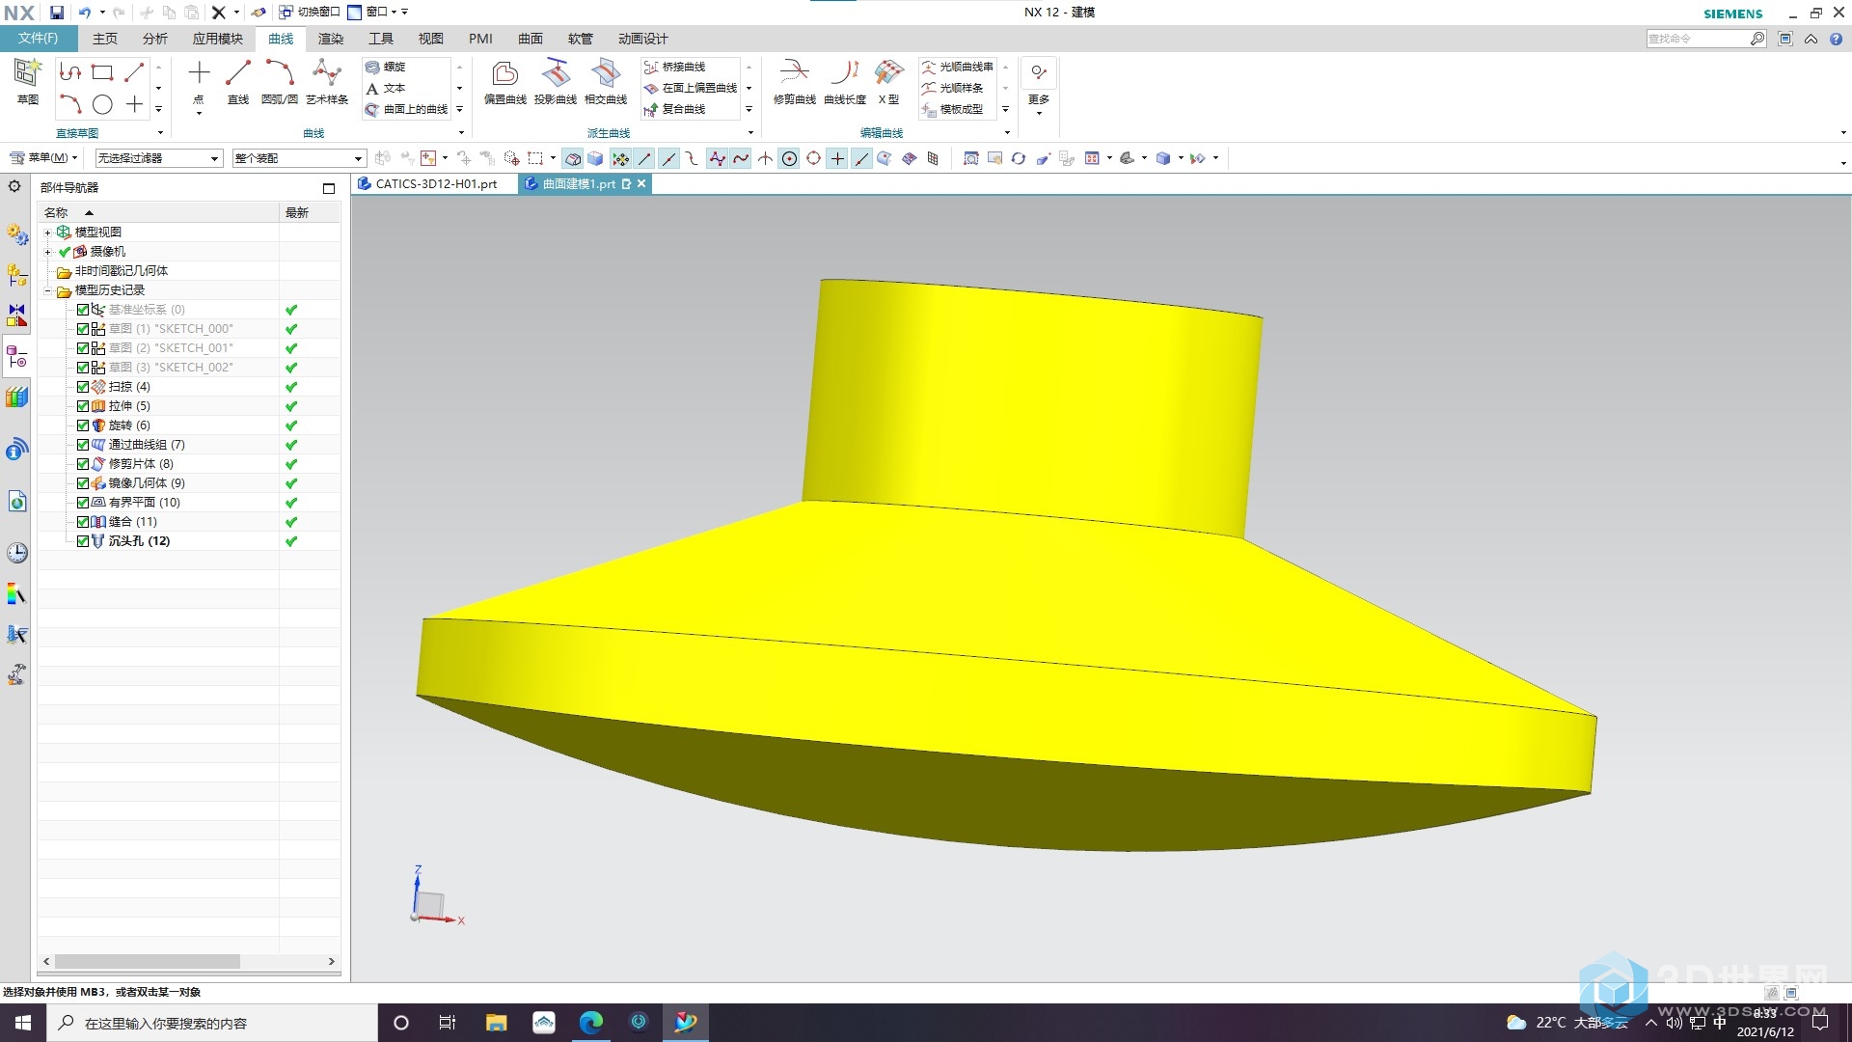Toggle checkbox for 镜像几何体 (9) feature
1852x1042 pixels.
click(83, 483)
